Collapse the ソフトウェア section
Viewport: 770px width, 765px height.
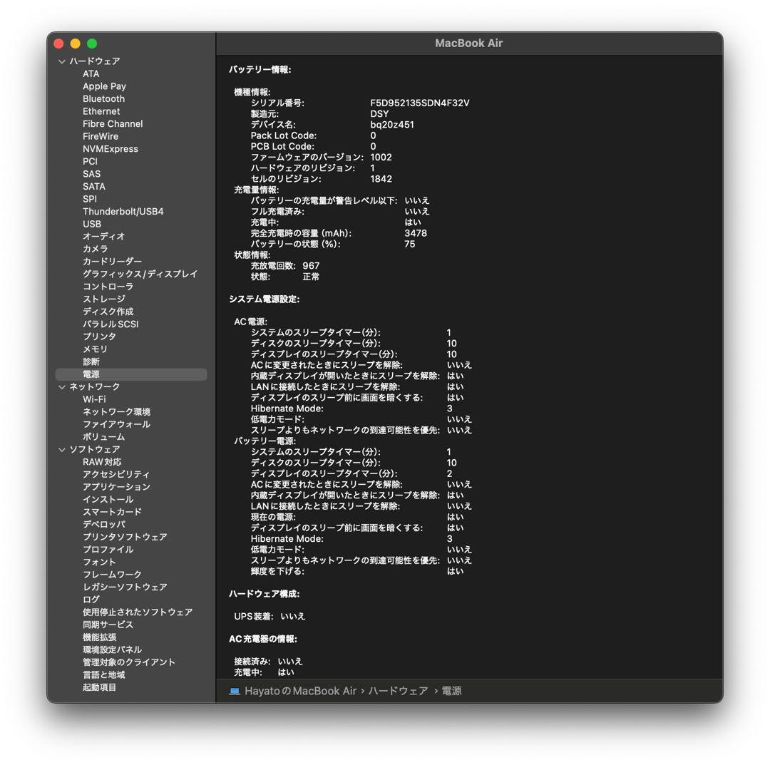pyautogui.click(x=62, y=450)
